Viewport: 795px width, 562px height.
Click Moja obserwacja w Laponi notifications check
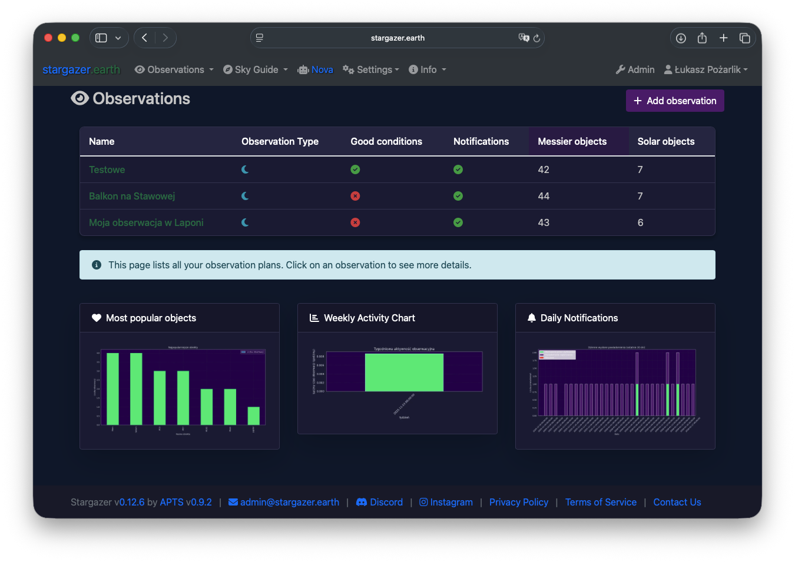pyautogui.click(x=458, y=222)
